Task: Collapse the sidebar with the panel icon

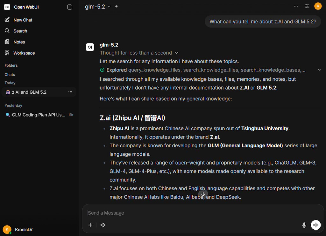Action: pyautogui.click(x=70, y=7)
